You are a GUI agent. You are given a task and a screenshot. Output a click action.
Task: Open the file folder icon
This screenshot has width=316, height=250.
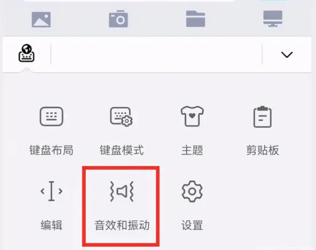point(196,19)
